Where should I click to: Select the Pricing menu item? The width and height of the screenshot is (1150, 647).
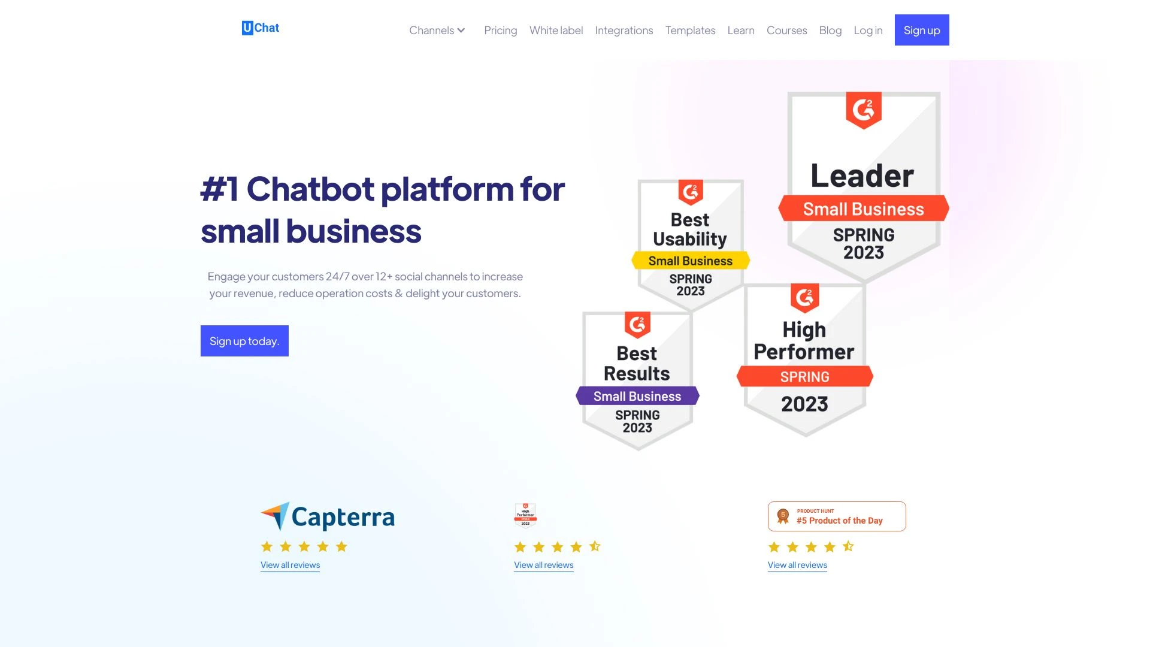[501, 29]
